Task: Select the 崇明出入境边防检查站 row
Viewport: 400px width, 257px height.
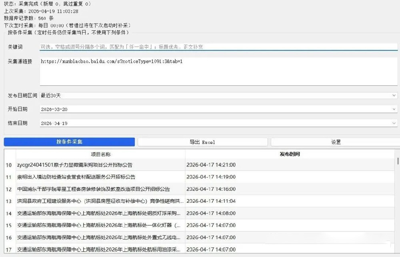Action: point(100,177)
